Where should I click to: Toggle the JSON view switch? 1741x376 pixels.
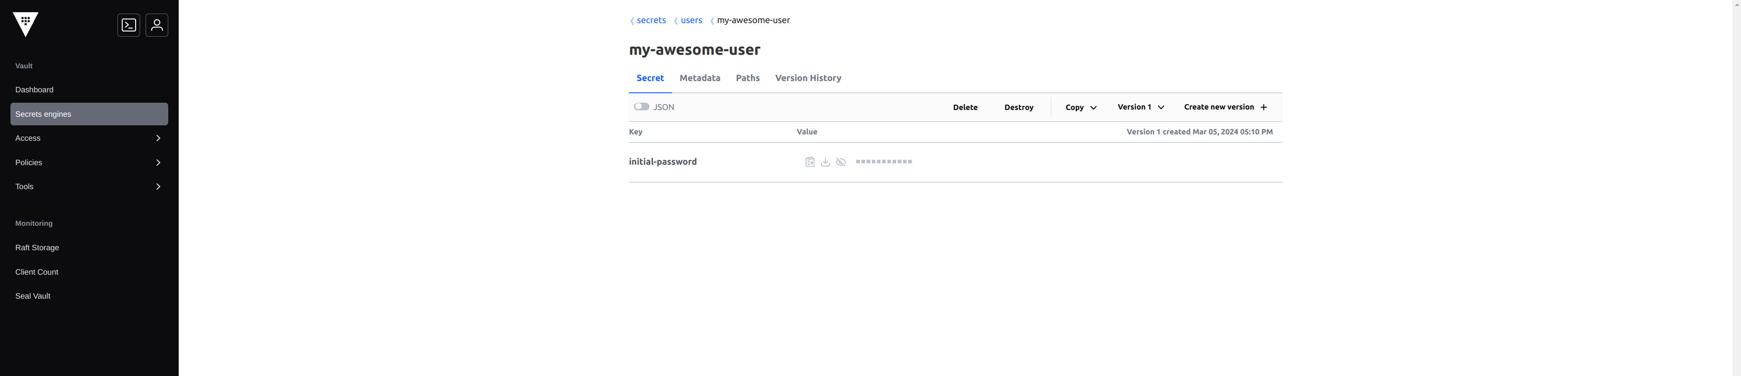(x=641, y=107)
